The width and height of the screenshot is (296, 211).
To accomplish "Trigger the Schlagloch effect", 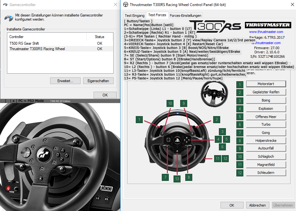I will pyautogui.click(x=266, y=156).
